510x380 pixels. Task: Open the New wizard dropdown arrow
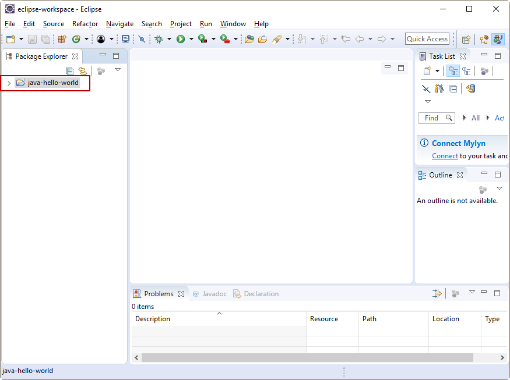coord(21,40)
